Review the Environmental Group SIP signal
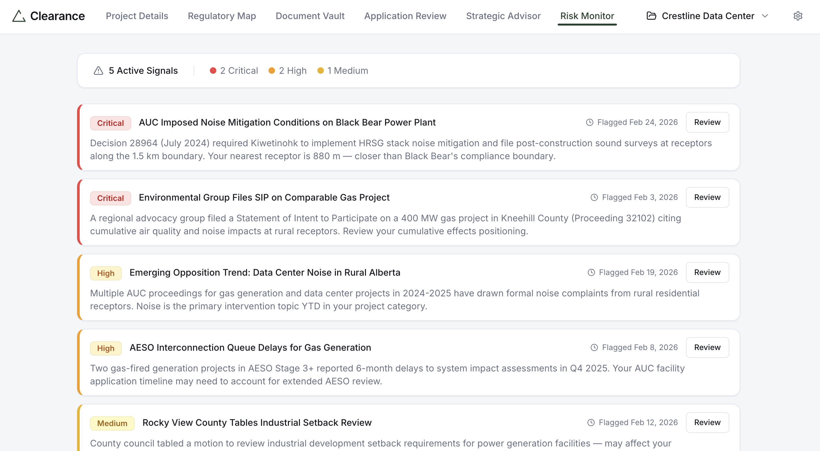Viewport: 820px width, 451px height. 707,197
